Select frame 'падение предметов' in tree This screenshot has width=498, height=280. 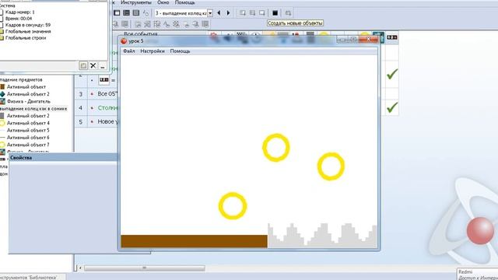[21, 79]
